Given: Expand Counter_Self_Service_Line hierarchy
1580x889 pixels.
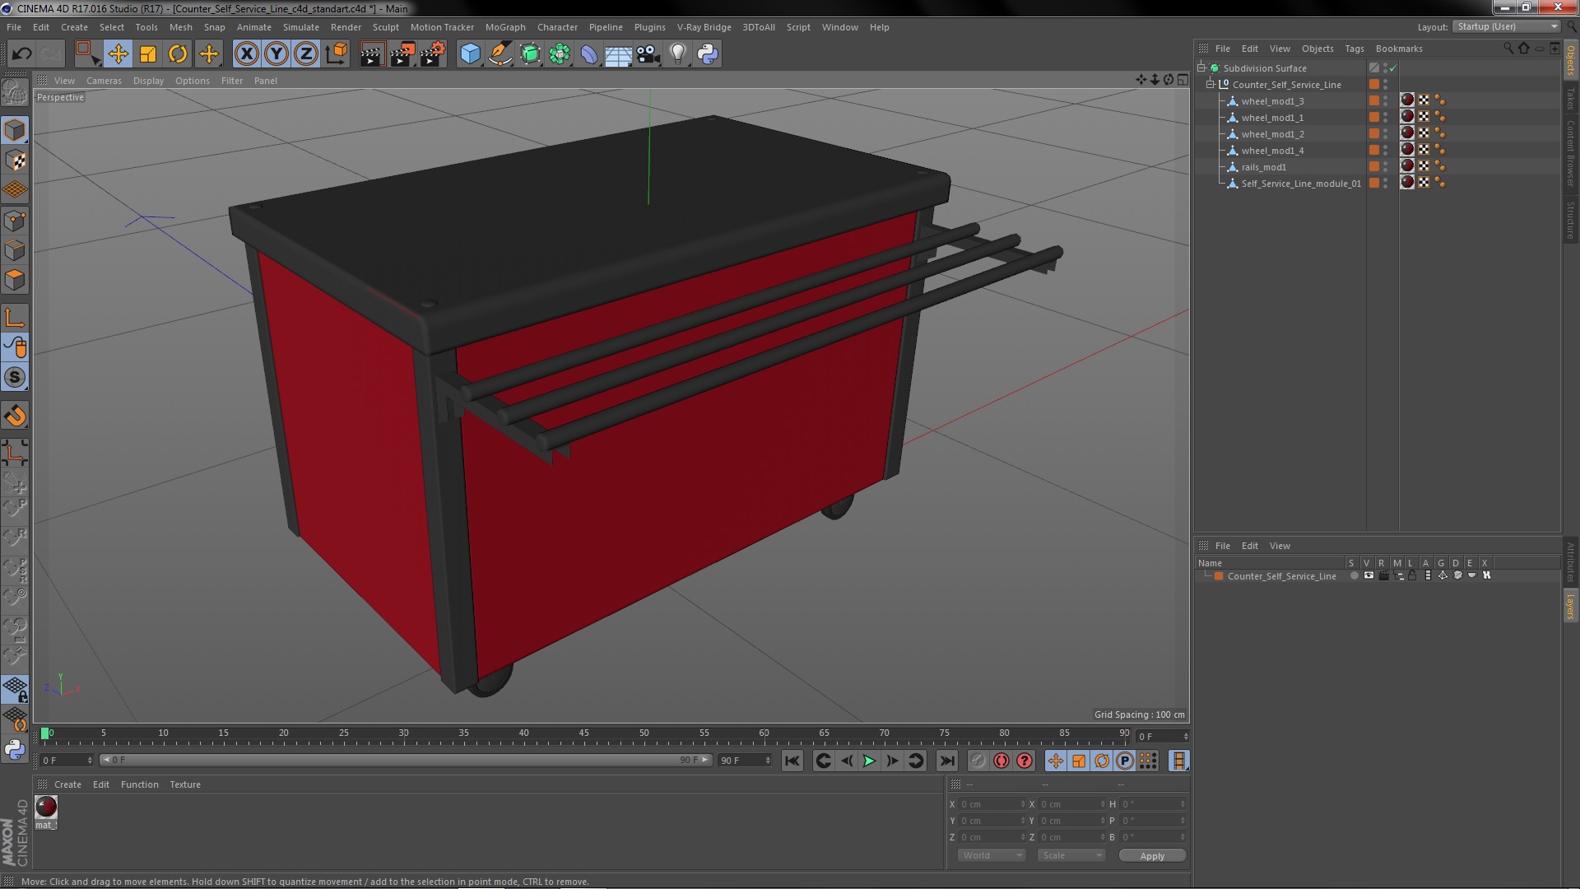Looking at the screenshot, I should click(1212, 84).
